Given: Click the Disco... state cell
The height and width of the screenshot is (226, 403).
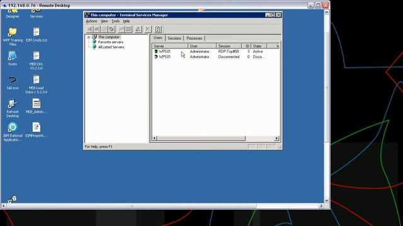Looking at the screenshot, I should tap(259, 57).
